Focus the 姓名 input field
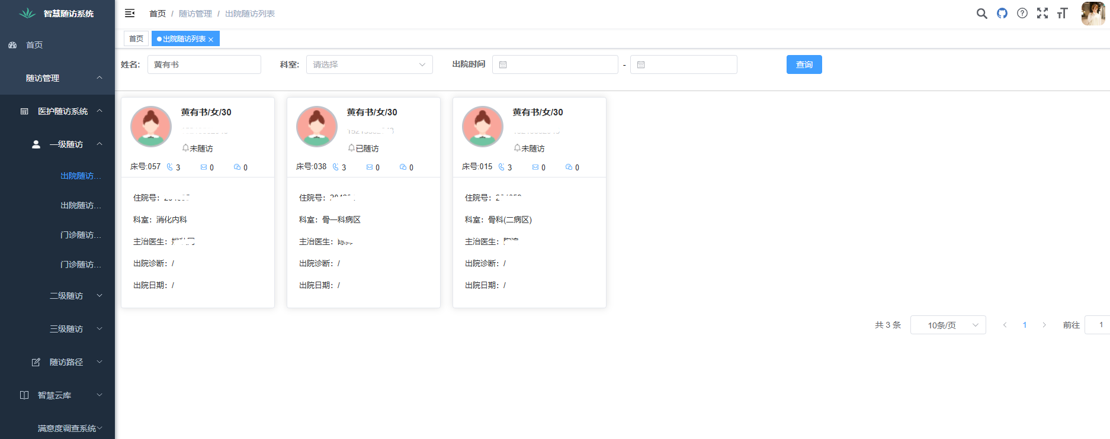 click(x=204, y=64)
